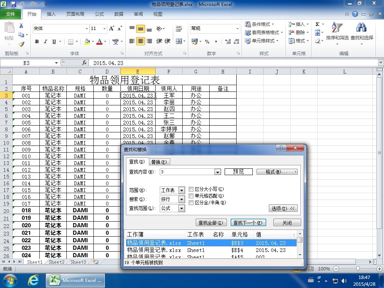Open Internet Explorer from taskbar

33,280
